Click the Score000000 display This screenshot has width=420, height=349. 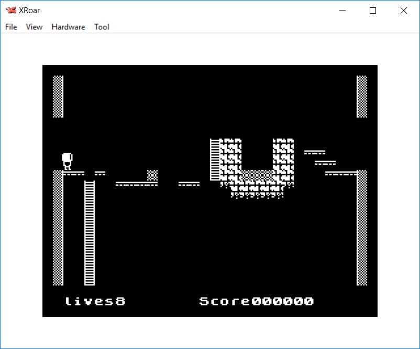tap(257, 301)
